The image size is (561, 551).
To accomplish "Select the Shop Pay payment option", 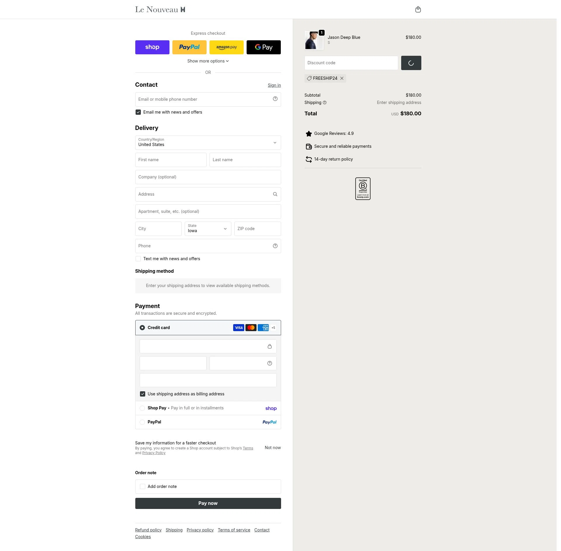I will click(142, 408).
